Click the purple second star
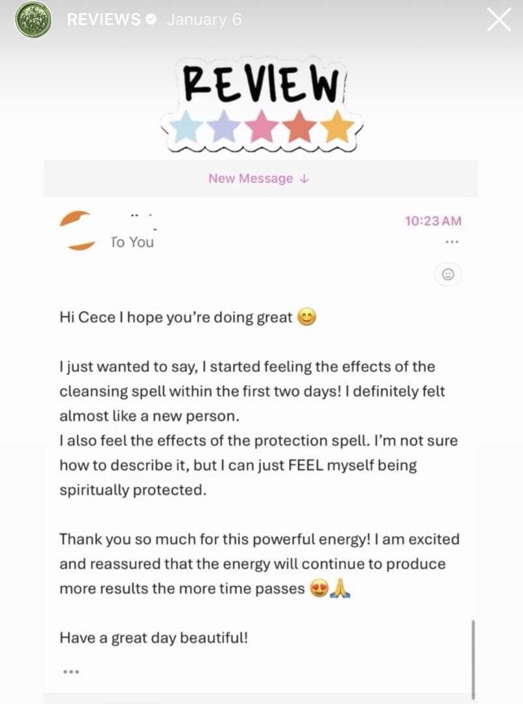Screen dimensions: 523x704 [224, 127]
